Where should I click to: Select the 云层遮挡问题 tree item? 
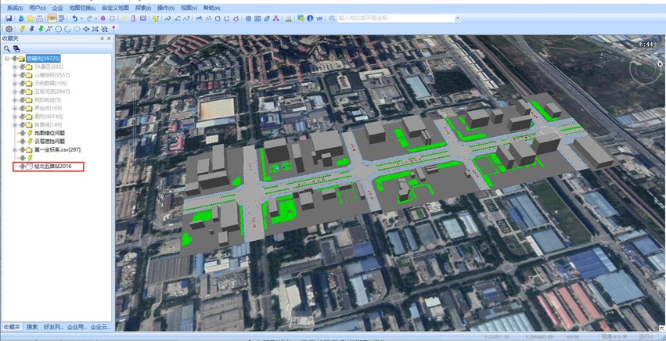point(49,141)
